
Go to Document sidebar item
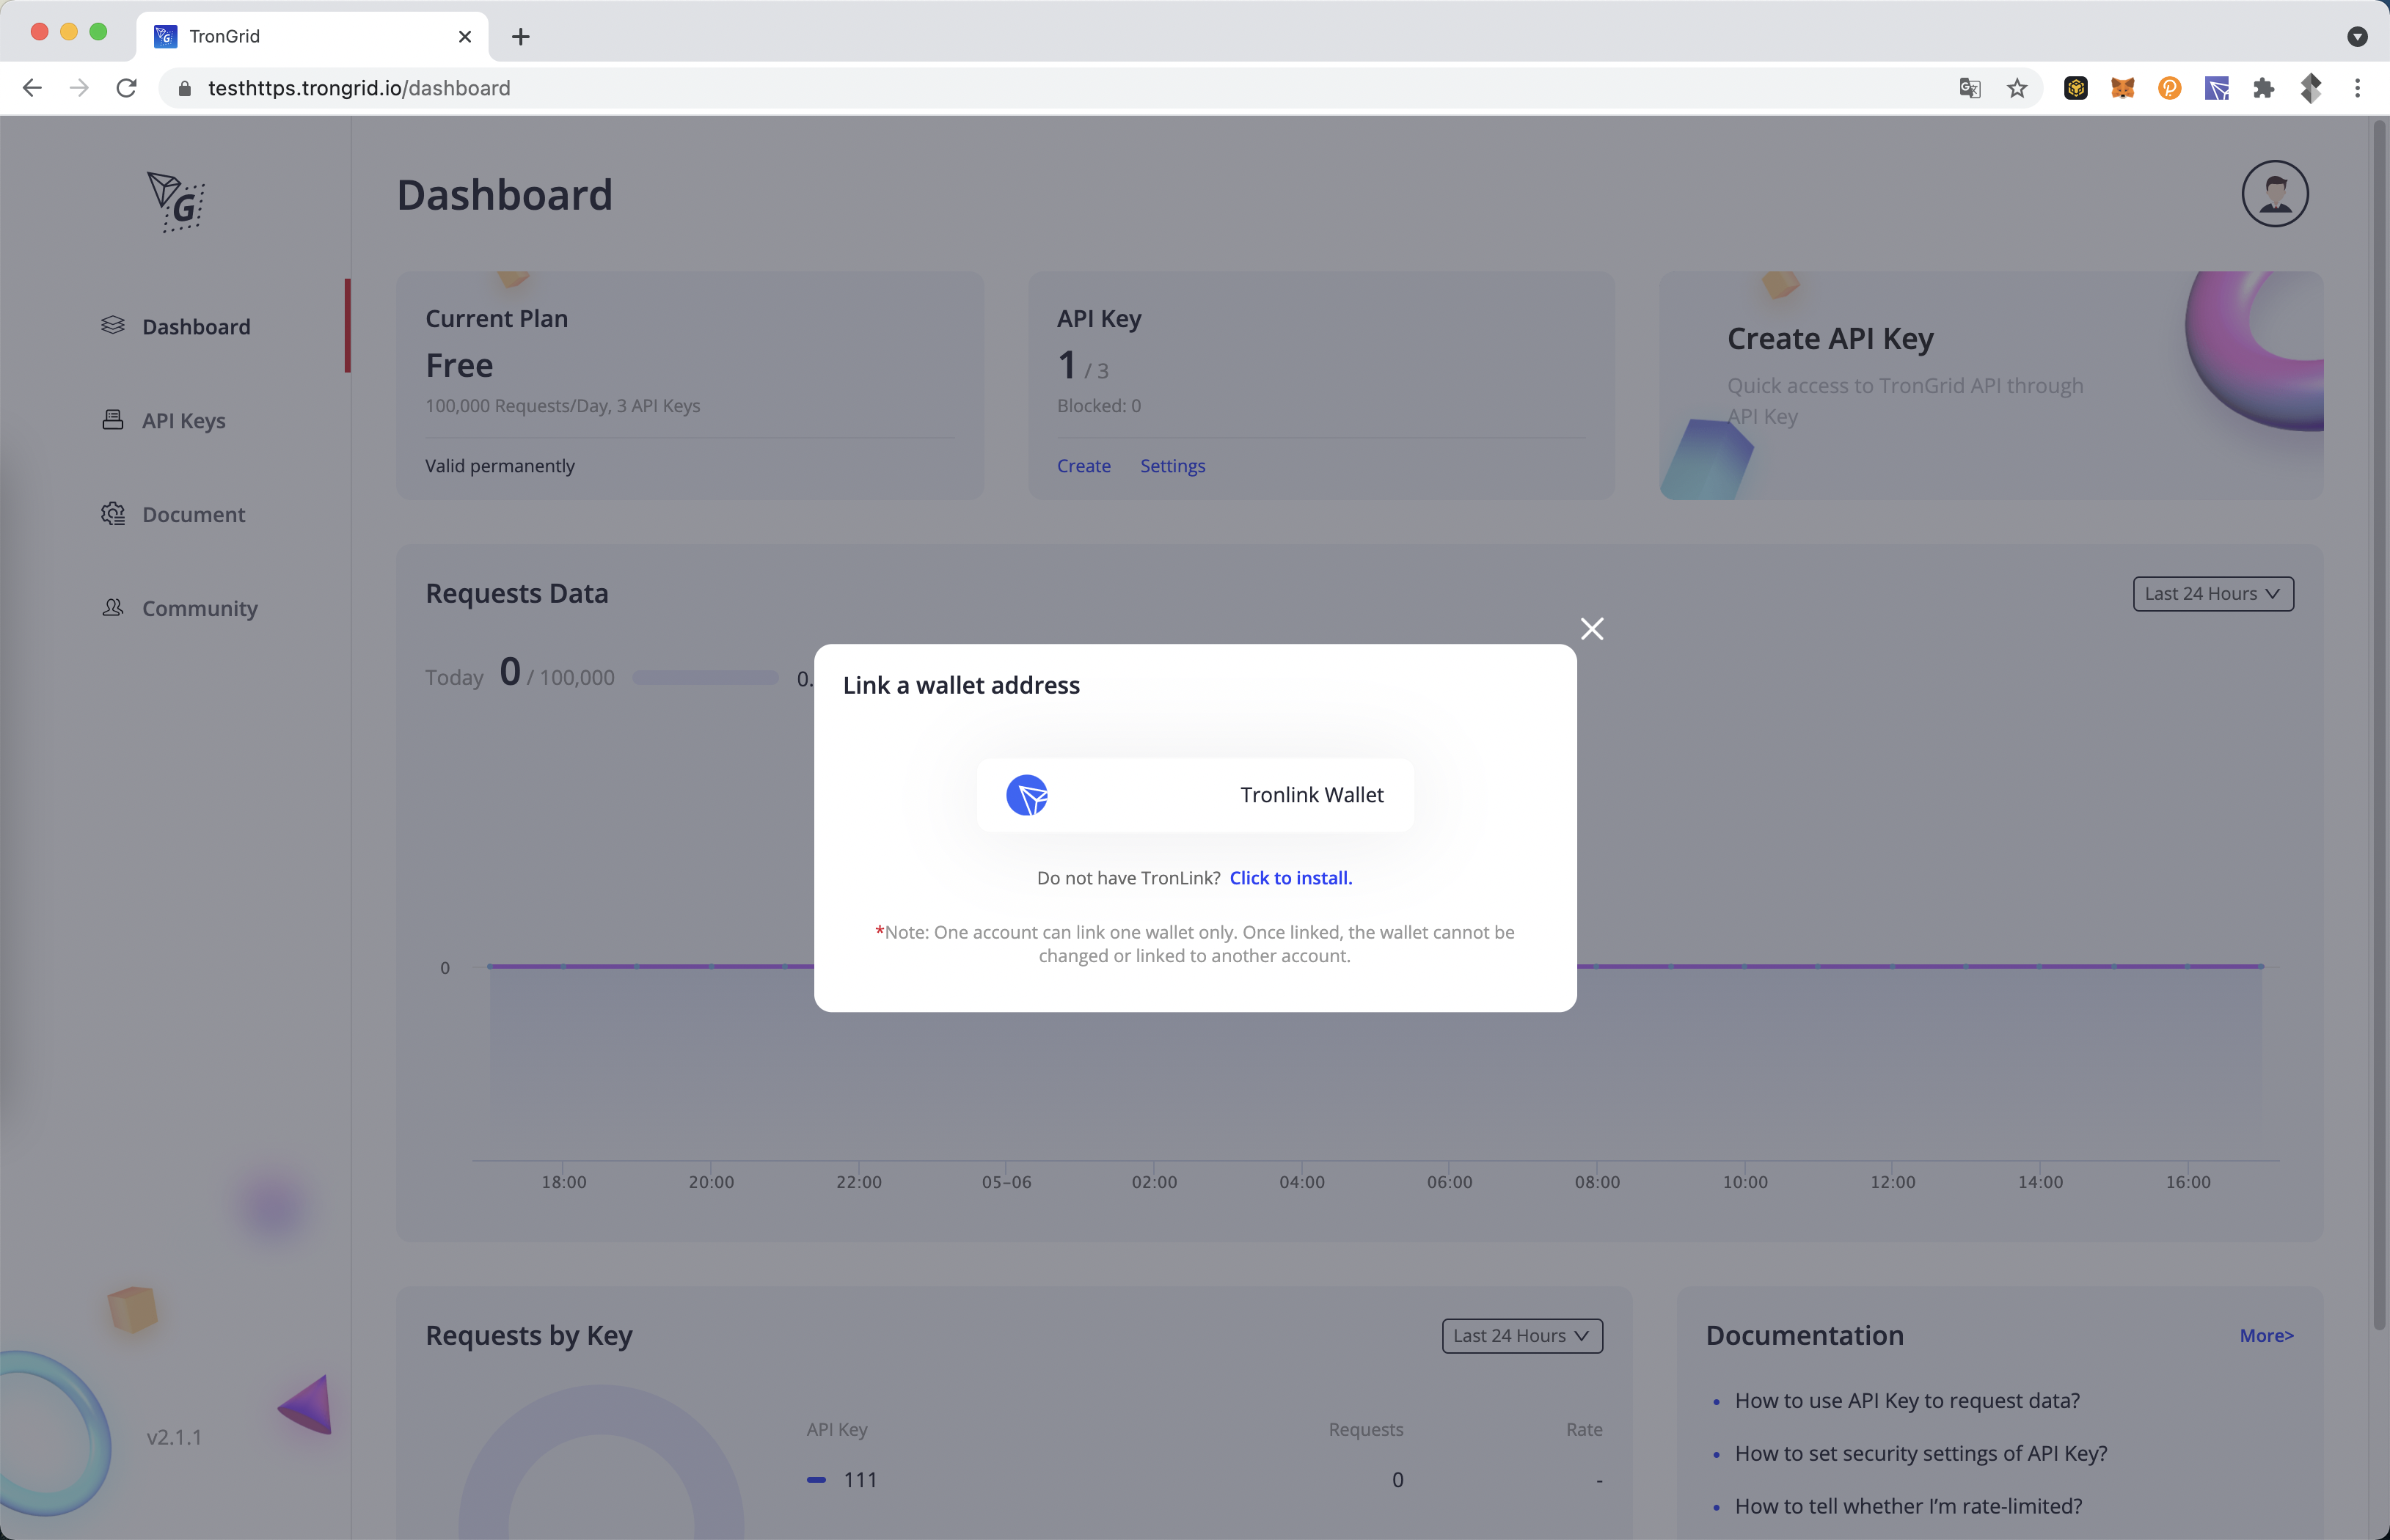[193, 514]
